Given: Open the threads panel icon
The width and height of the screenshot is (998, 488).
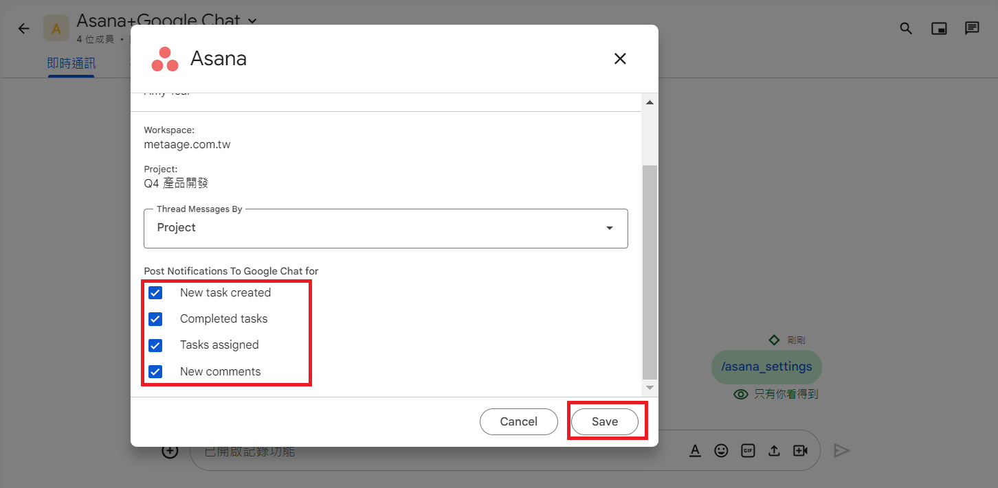Looking at the screenshot, I should click(x=972, y=29).
